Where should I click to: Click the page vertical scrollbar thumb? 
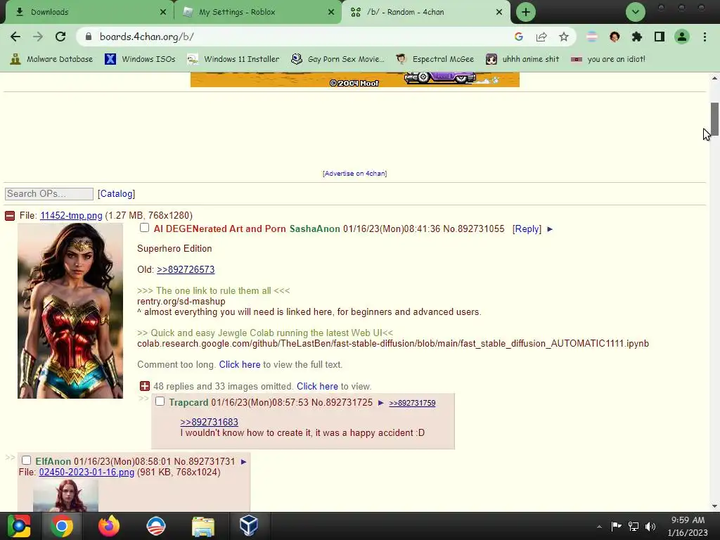pyautogui.click(x=714, y=120)
